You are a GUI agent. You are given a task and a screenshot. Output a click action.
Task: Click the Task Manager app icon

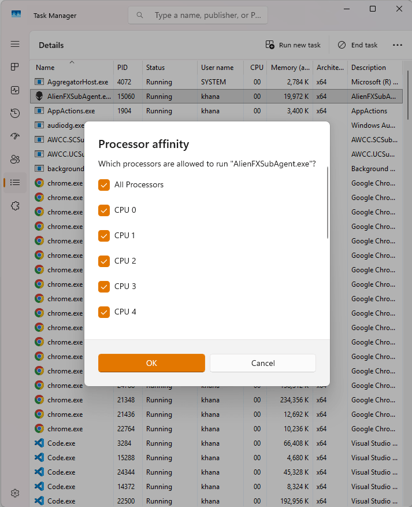(x=16, y=14)
